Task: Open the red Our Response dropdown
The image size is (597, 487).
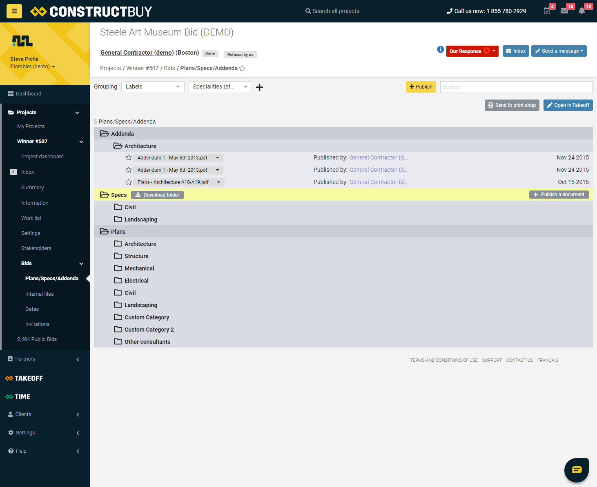Action: tap(472, 51)
